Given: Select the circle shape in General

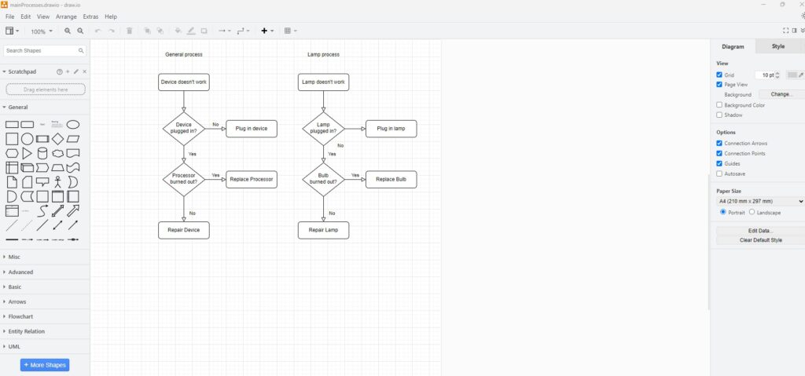Looking at the screenshot, I should [28, 139].
